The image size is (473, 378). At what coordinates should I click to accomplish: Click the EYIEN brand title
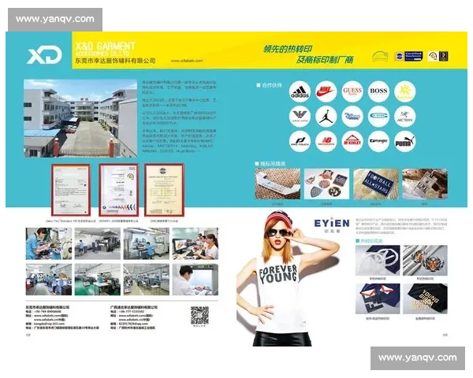pos(330,224)
